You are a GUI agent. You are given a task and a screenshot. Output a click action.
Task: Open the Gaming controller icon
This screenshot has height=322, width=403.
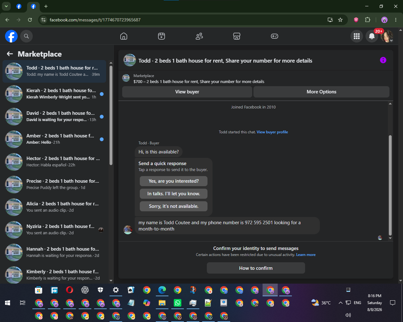tap(275, 36)
